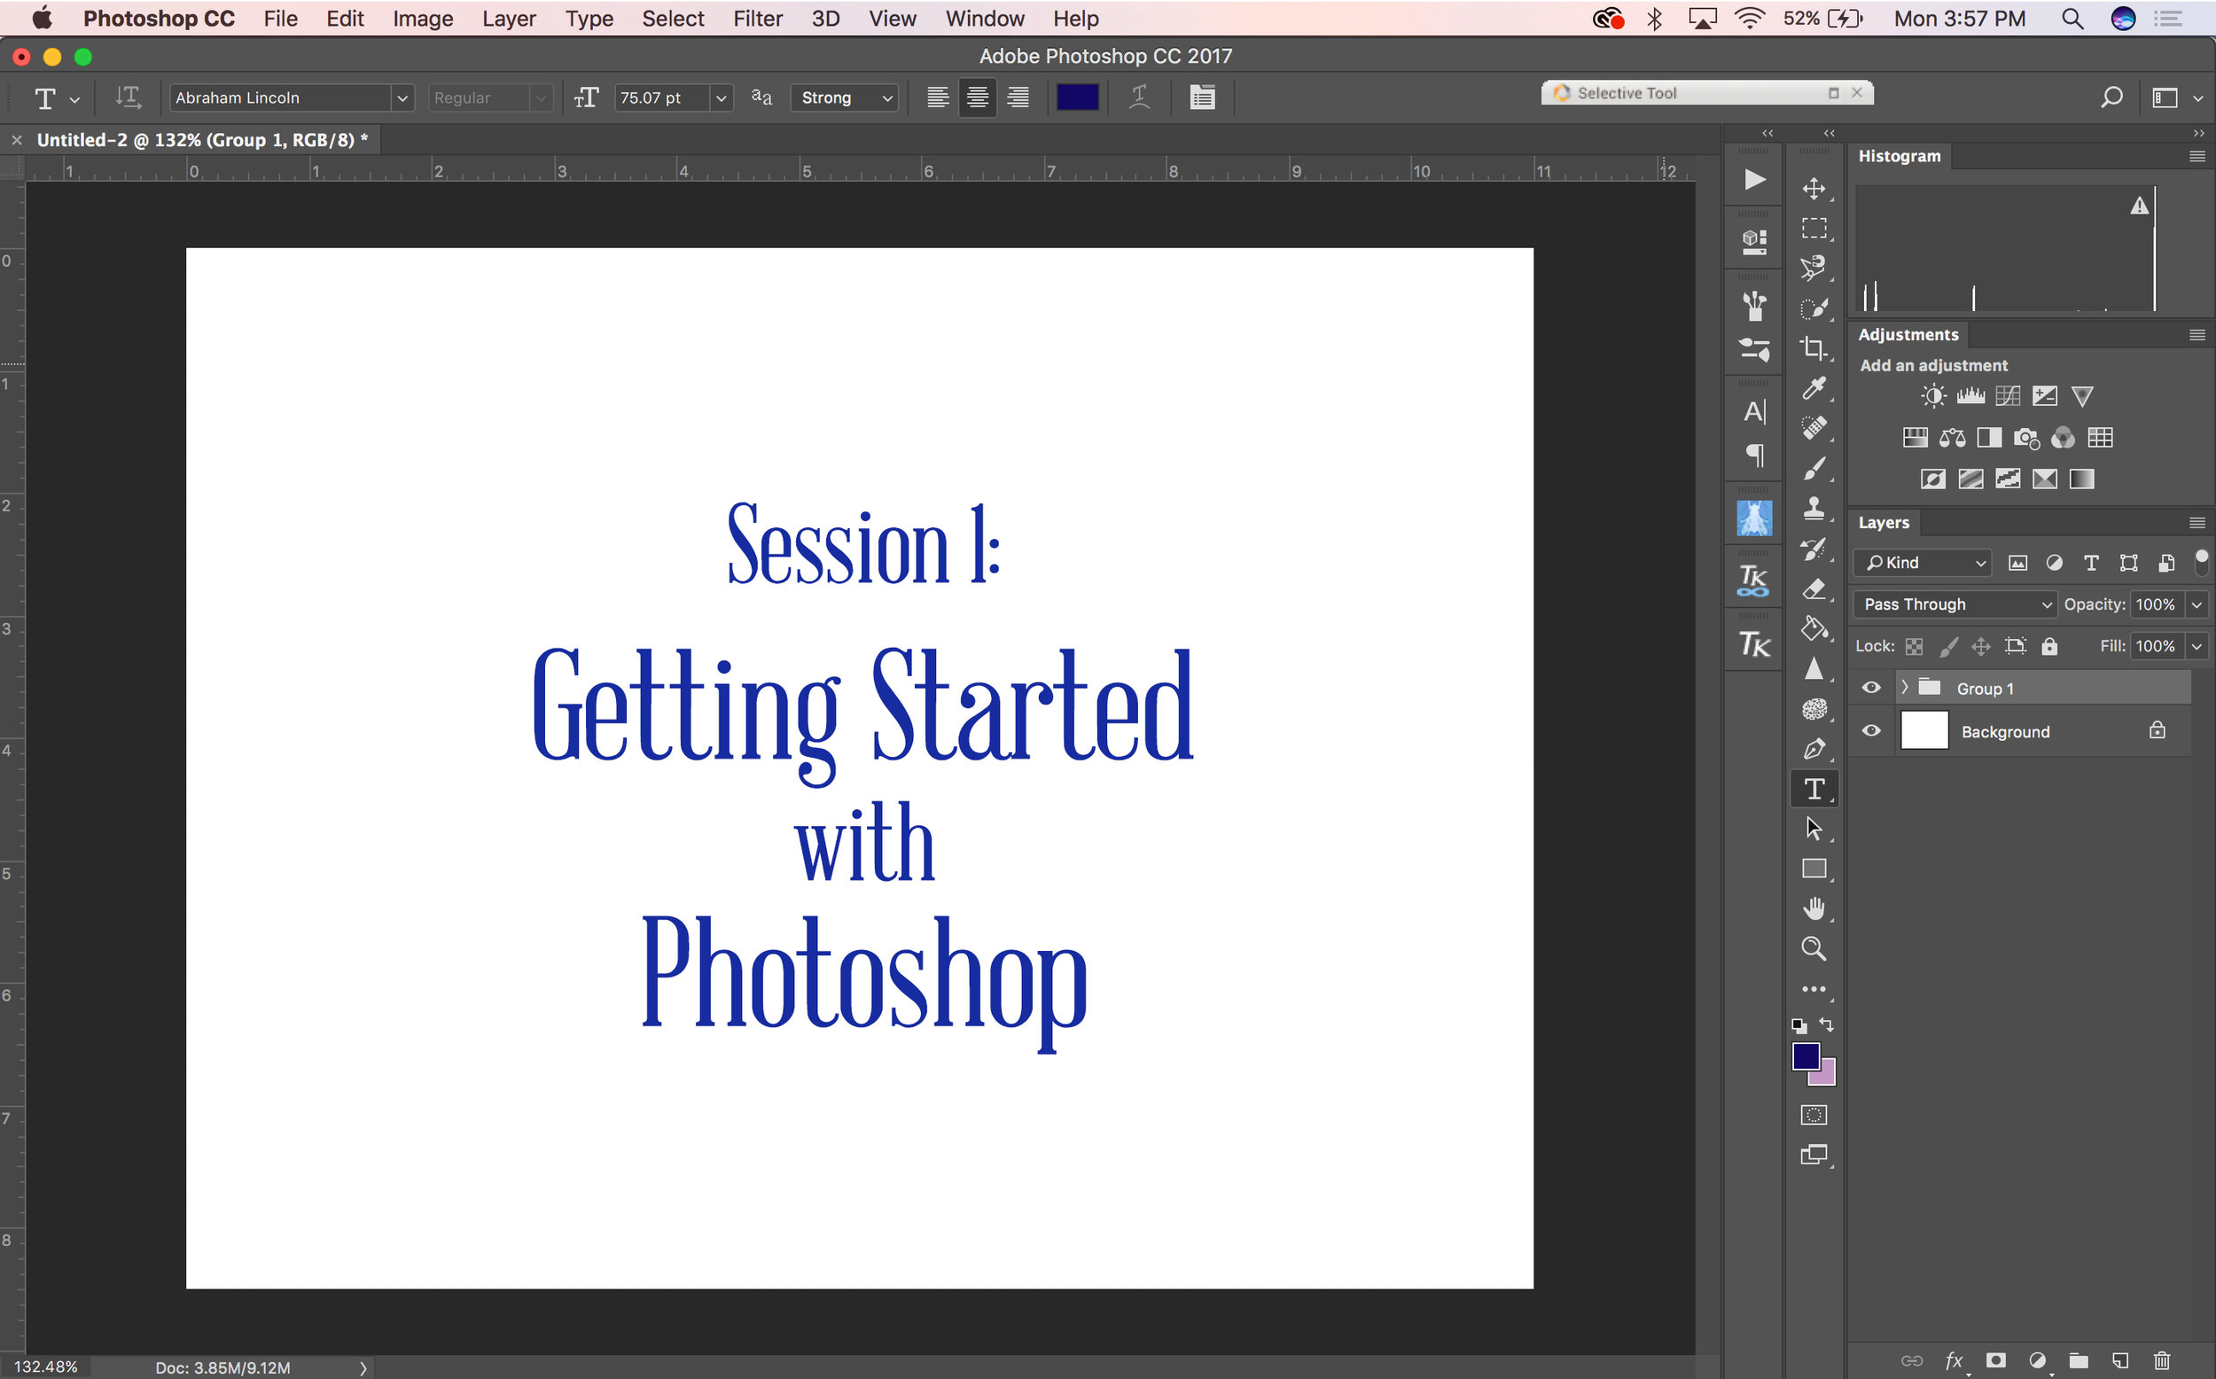Open the Paragraph panel icon
This screenshot has height=1379, width=2216.
click(1753, 454)
